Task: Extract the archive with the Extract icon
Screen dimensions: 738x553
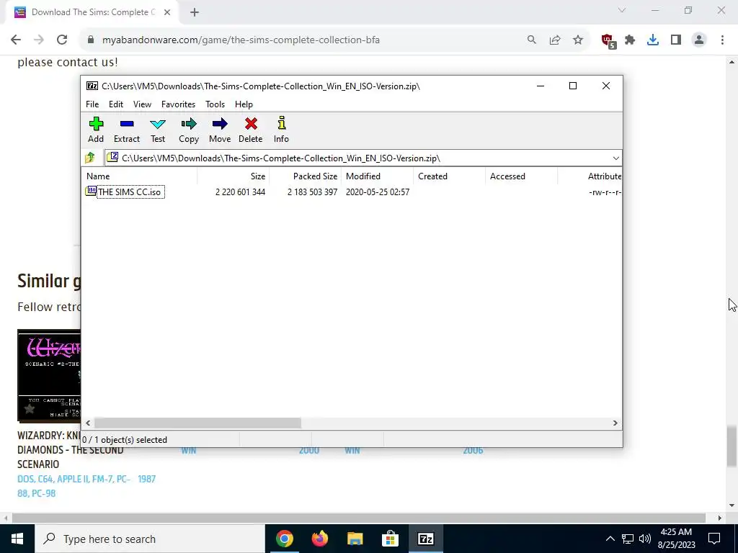Action: coord(127,130)
